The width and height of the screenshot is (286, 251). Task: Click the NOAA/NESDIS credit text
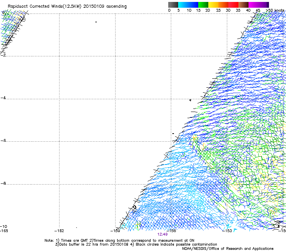coord(228,249)
